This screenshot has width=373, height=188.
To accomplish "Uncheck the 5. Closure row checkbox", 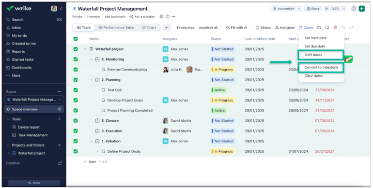I will click(x=76, y=121).
